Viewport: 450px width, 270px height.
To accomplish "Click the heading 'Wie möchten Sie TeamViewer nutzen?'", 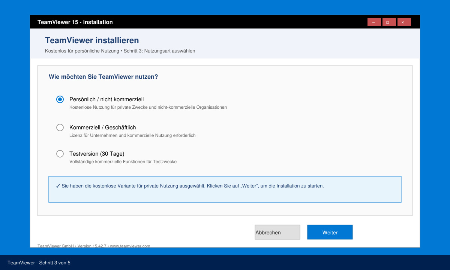I will [x=103, y=77].
